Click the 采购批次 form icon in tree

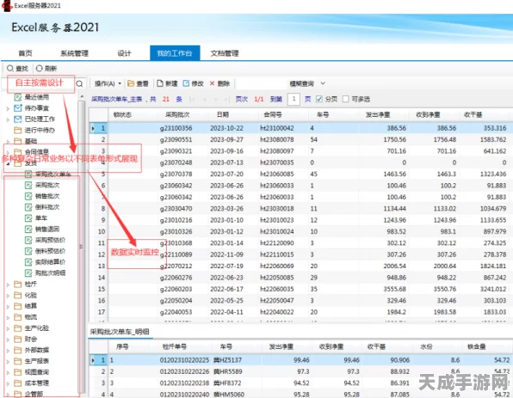tap(28, 186)
